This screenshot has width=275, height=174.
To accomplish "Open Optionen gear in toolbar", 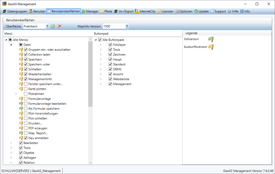I will [177, 11].
